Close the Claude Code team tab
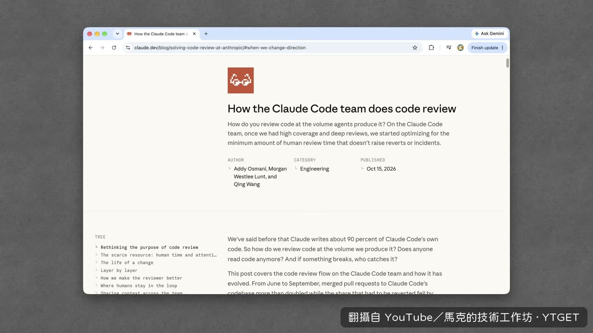 point(194,34)
